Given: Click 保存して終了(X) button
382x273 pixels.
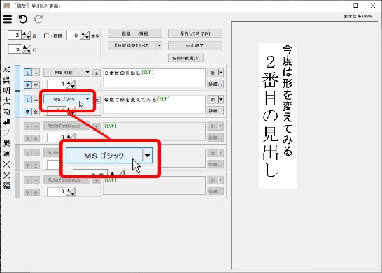Looking at the screenshot, I should pos(195,34).
